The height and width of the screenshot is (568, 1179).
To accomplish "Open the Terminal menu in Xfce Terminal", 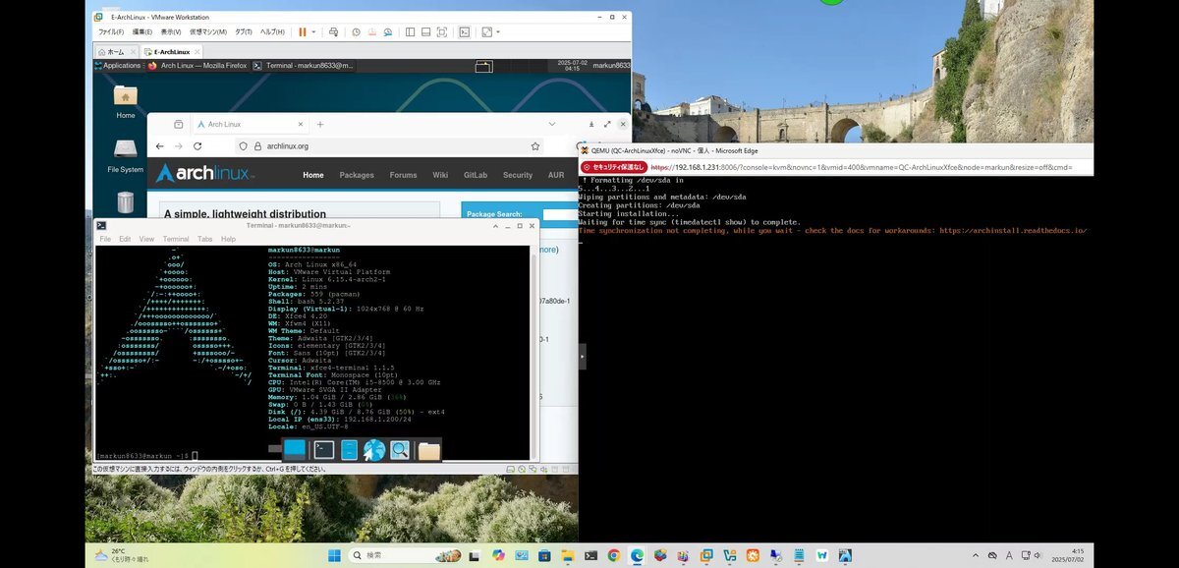I will pyautogui.click(x=177, y=239).
